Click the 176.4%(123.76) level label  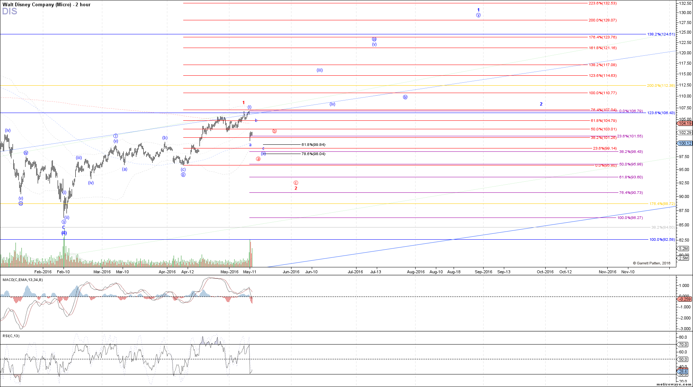pyautogui.click(x=602, y=37)
